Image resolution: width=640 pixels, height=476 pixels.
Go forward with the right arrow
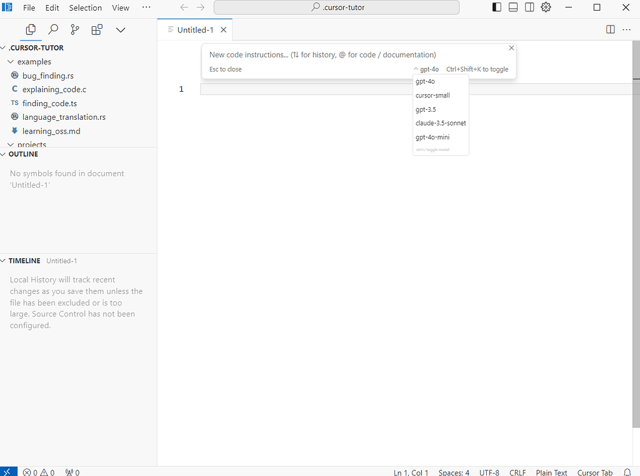click(x=201, y=7)
